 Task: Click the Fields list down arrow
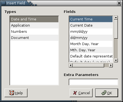116,60
